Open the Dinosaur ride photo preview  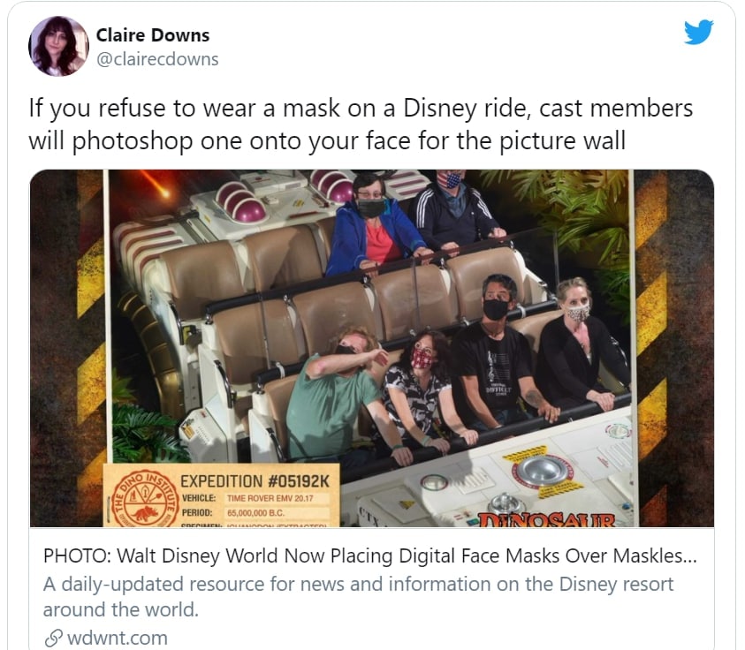[371, 348]
